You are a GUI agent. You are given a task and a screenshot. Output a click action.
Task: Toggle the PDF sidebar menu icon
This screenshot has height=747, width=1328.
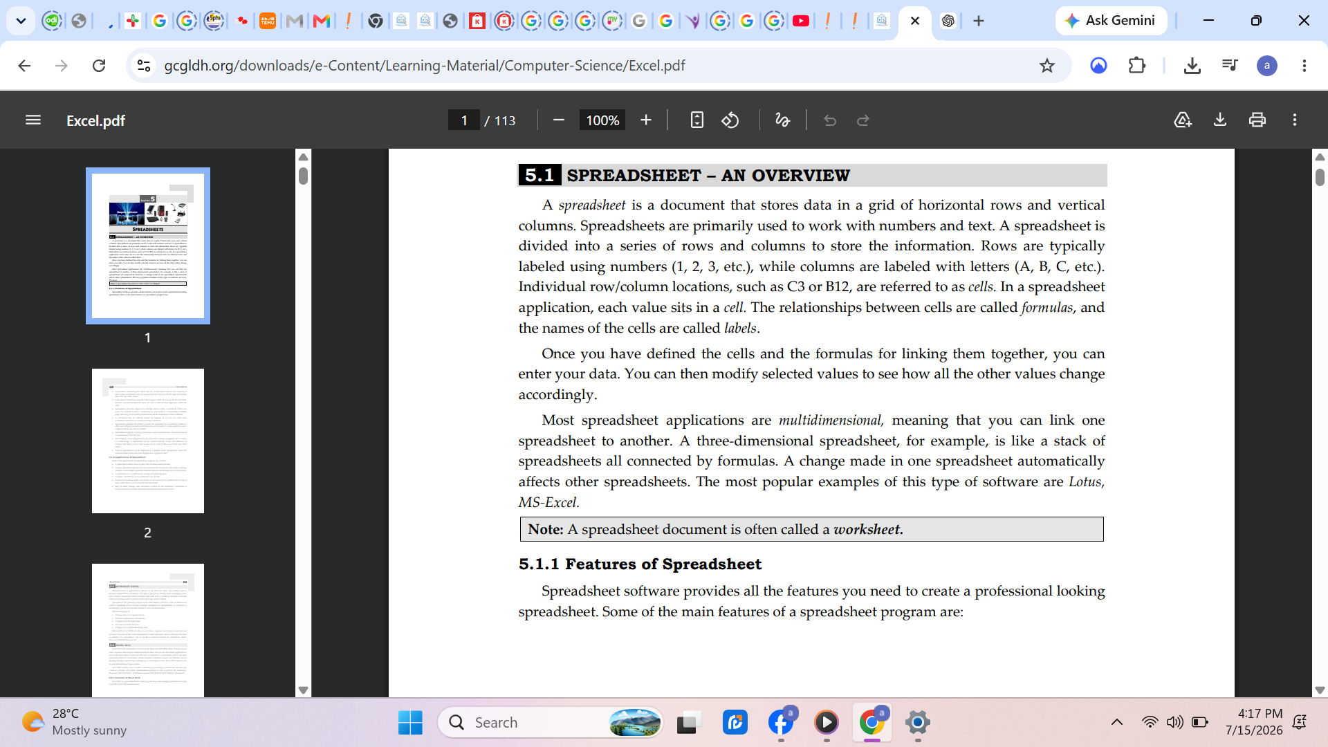pos(33,120)
